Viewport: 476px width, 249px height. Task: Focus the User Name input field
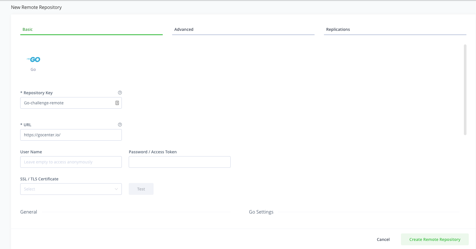pyautogui.click(x=71, y=162)
